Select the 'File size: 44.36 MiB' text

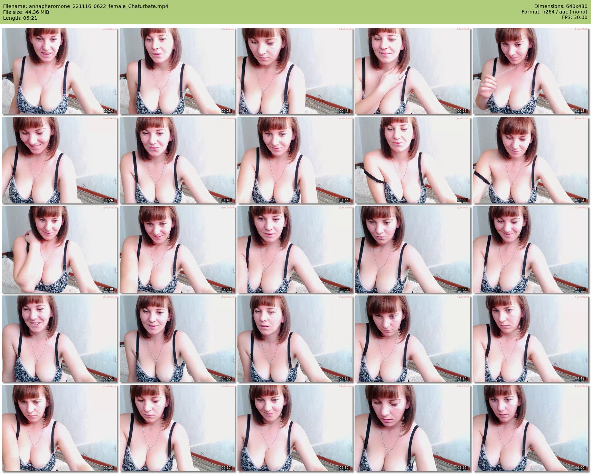26,12
